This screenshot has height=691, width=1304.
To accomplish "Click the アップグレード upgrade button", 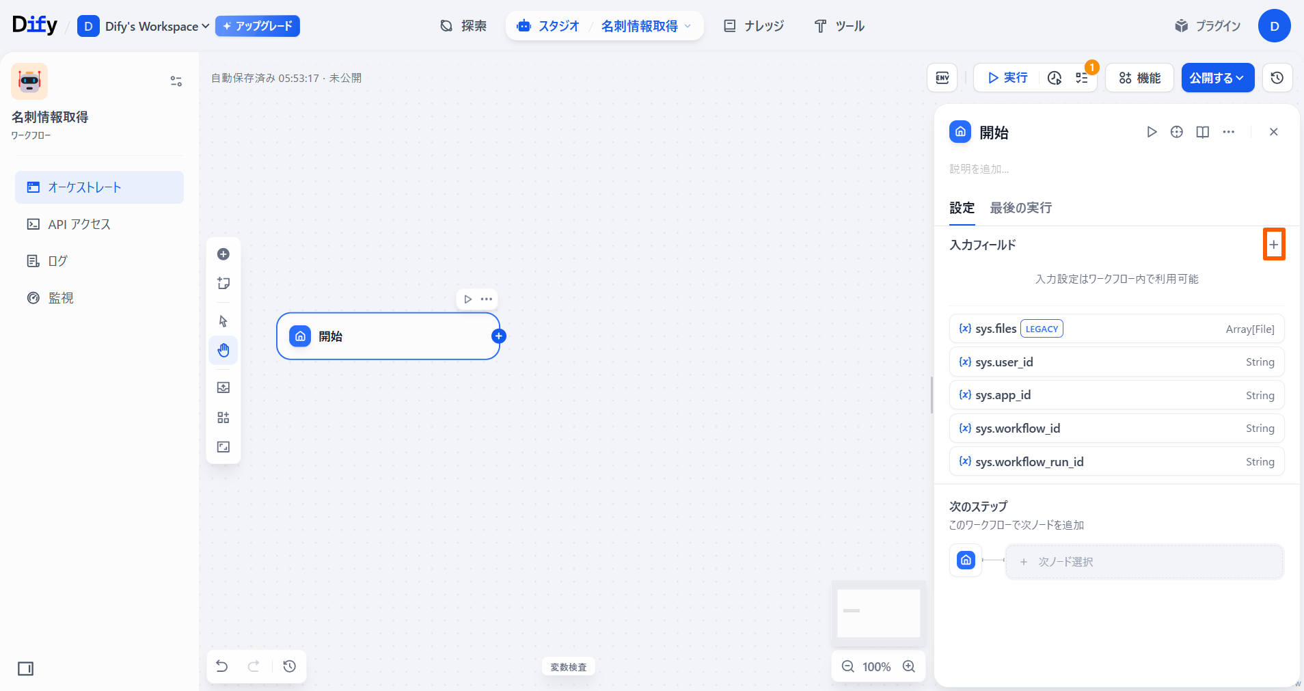I will 258,26.
